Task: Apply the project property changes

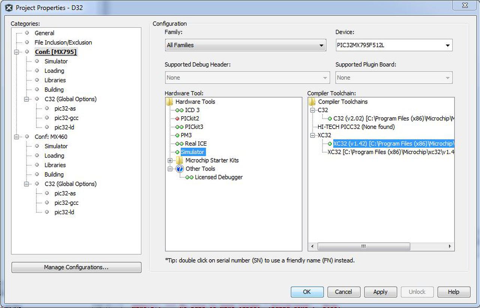Action: pos(380,292)
